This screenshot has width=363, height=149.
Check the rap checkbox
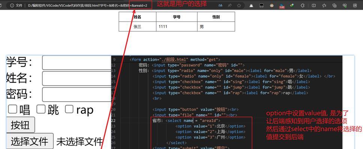(x=69, y=109)
